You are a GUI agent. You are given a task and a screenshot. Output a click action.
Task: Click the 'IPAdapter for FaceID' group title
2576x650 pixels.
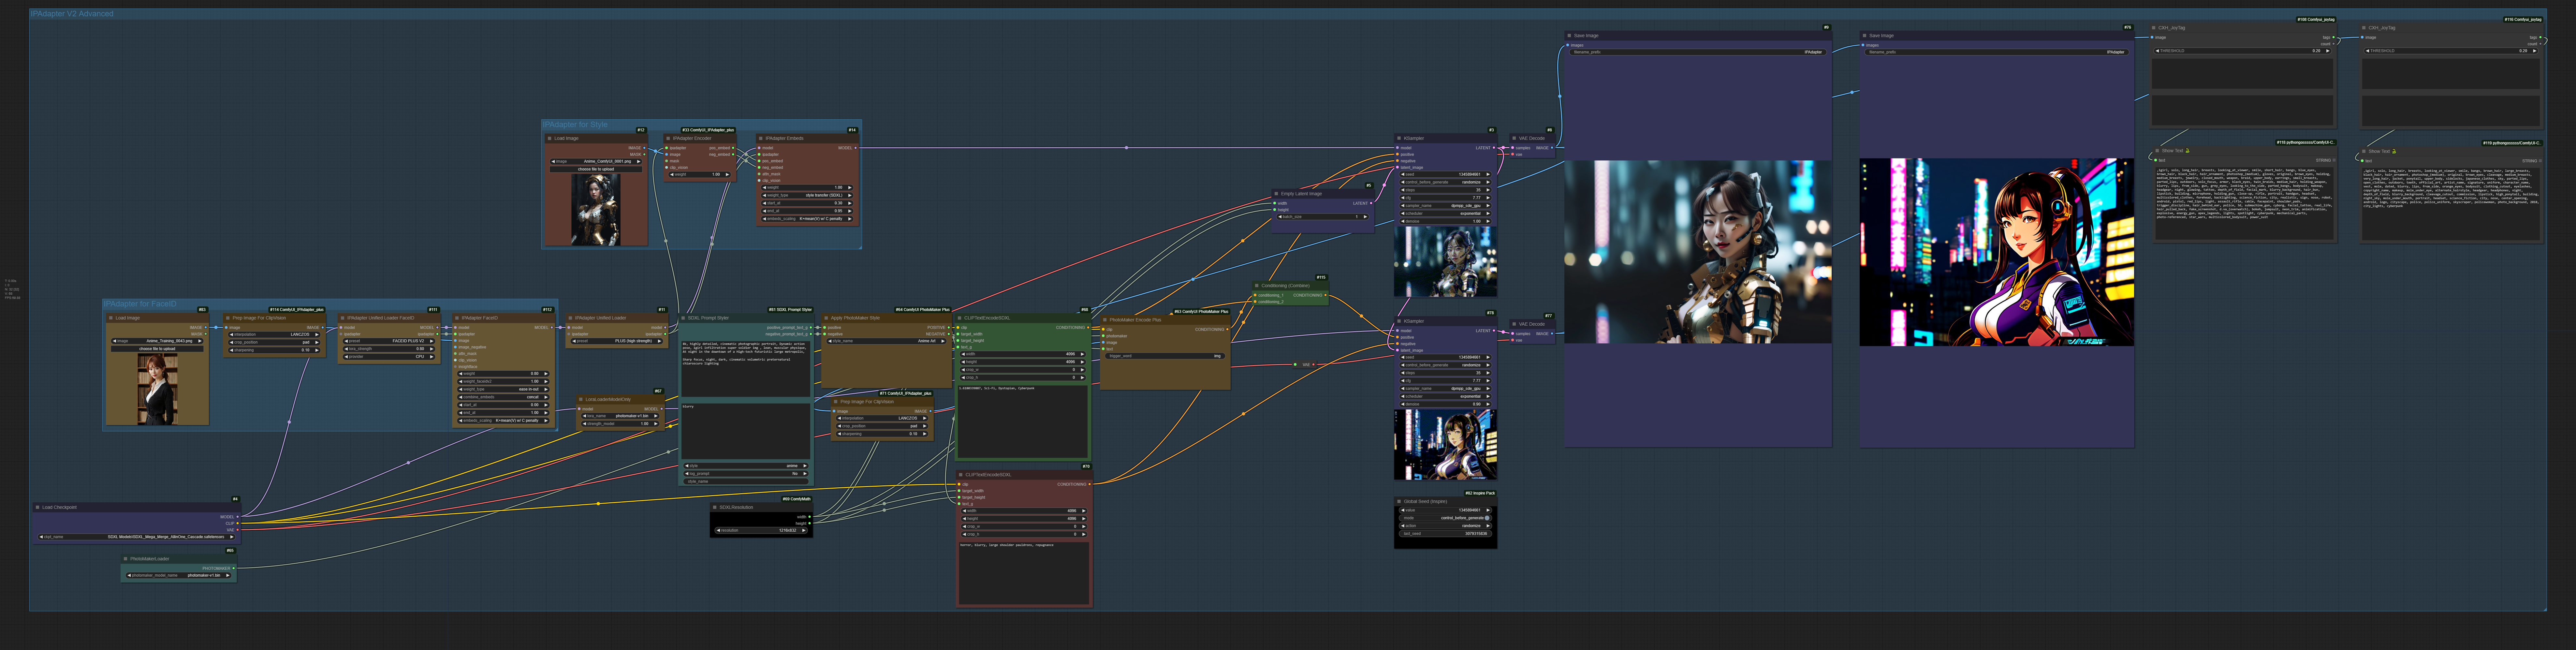tap(140, 304)
